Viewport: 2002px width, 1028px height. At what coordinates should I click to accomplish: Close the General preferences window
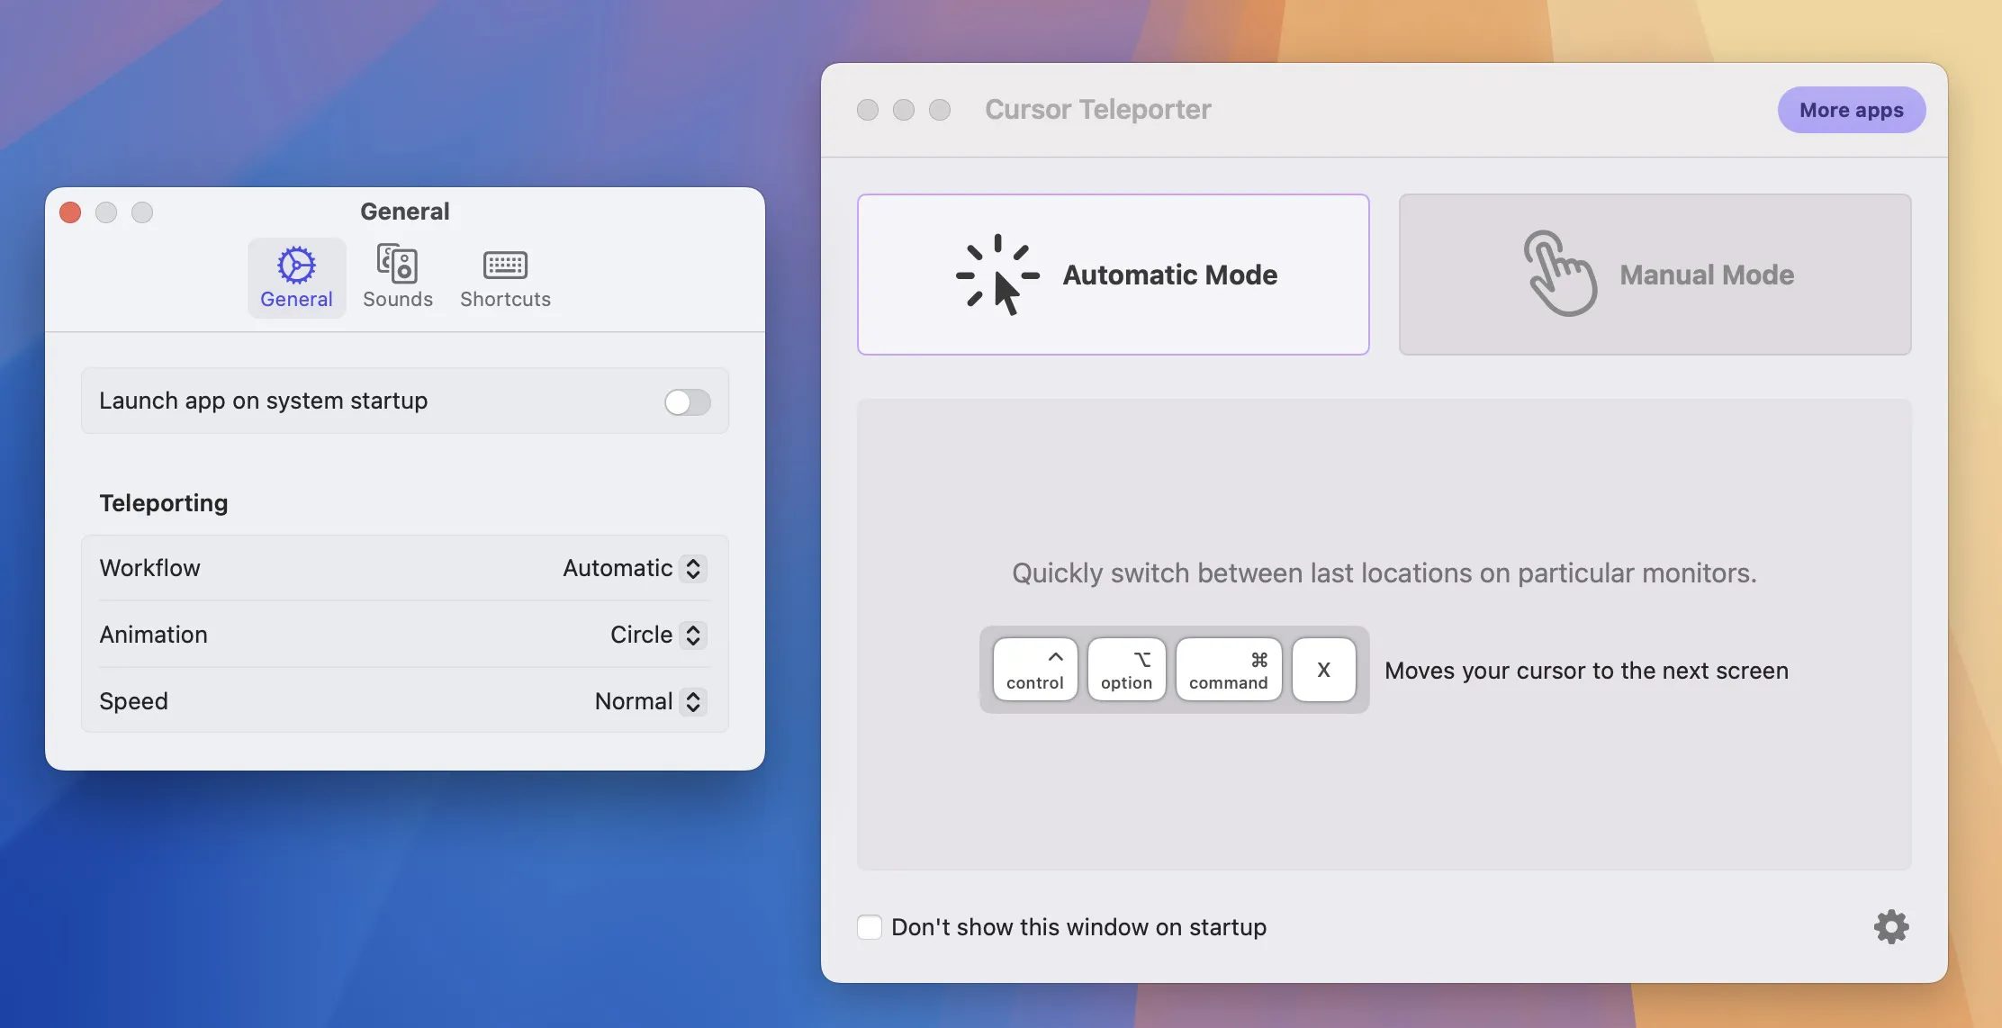coord(70,212)
